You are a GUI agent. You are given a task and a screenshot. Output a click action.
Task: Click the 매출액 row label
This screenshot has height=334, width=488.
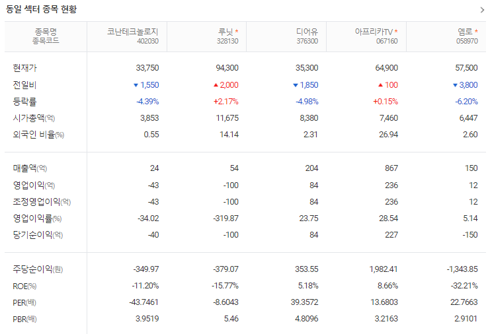point(30,168)
